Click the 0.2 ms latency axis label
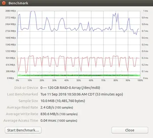Viewport: 153px width, 138px height. 145,65
